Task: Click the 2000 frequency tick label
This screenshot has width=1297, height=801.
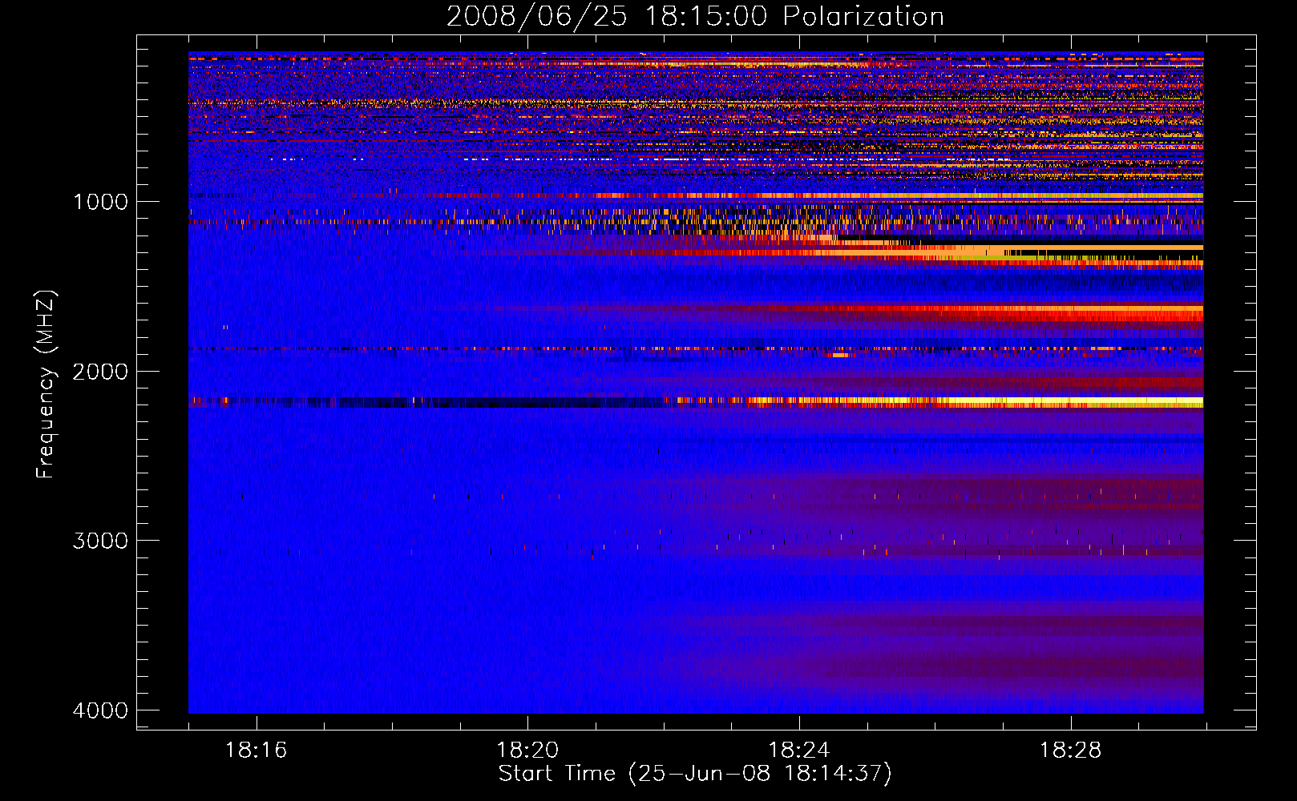Action: pyautogui.click(x=100, y=372)
